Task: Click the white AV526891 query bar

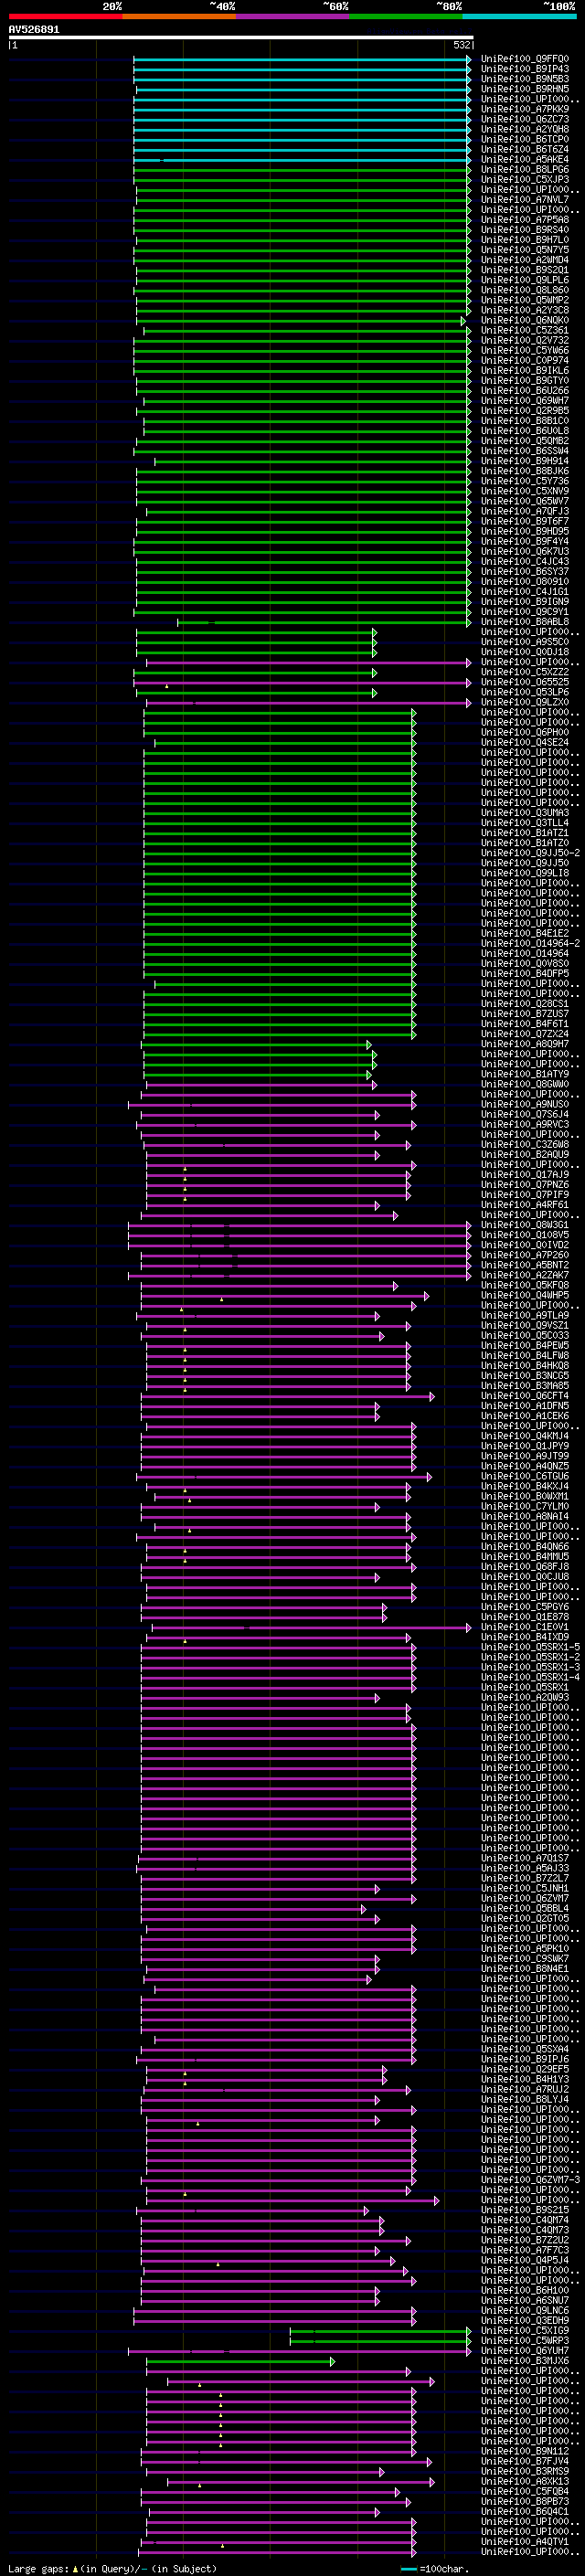Action: click(x=241, y=38)
